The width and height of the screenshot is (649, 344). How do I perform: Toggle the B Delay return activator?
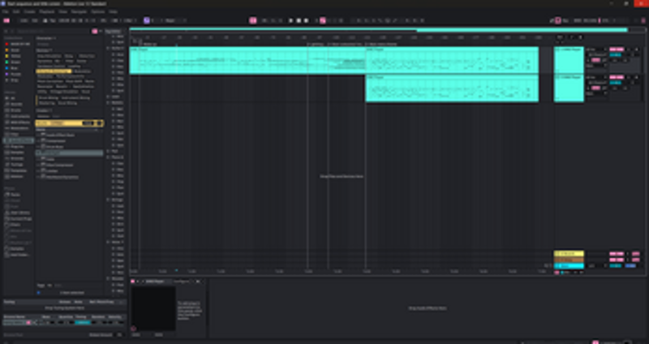tap(617, 260)
